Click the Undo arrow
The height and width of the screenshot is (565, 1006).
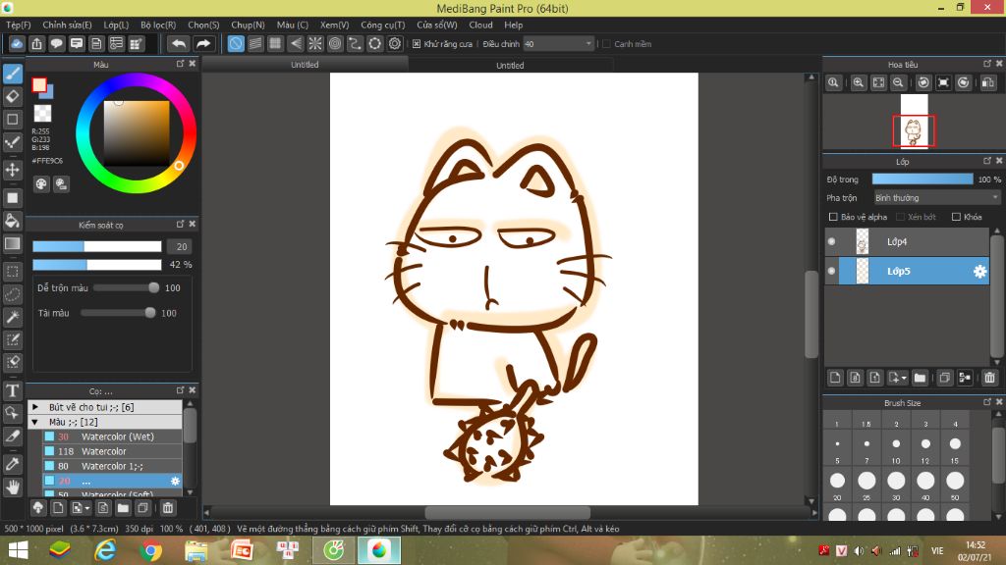[179, 43]
